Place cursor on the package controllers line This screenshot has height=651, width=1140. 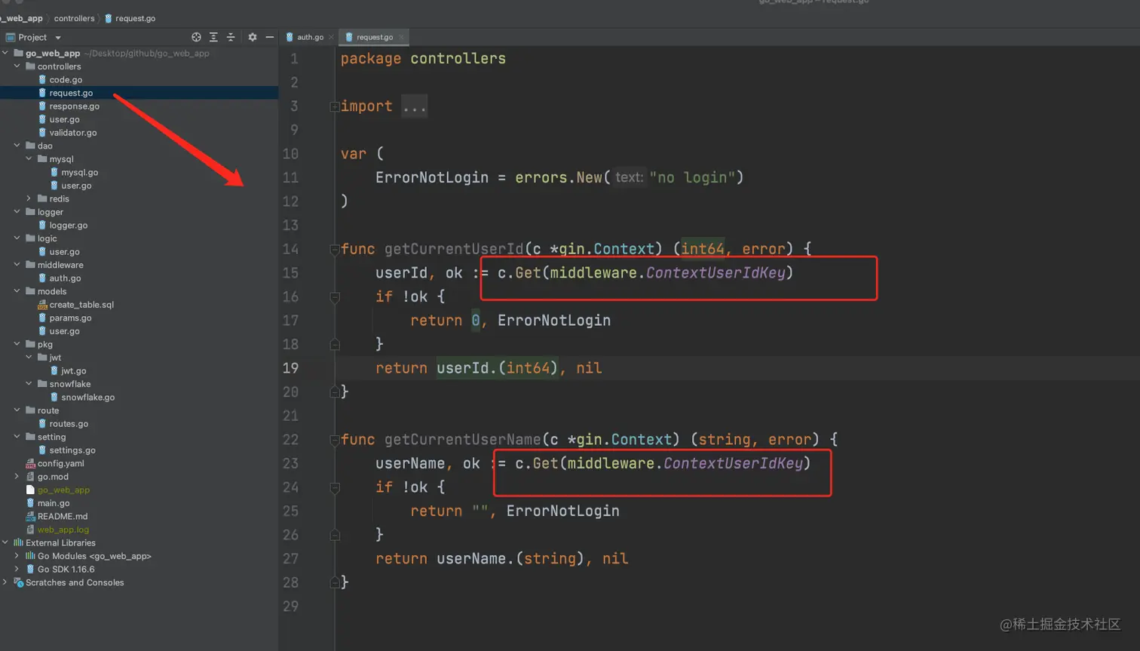423,59
